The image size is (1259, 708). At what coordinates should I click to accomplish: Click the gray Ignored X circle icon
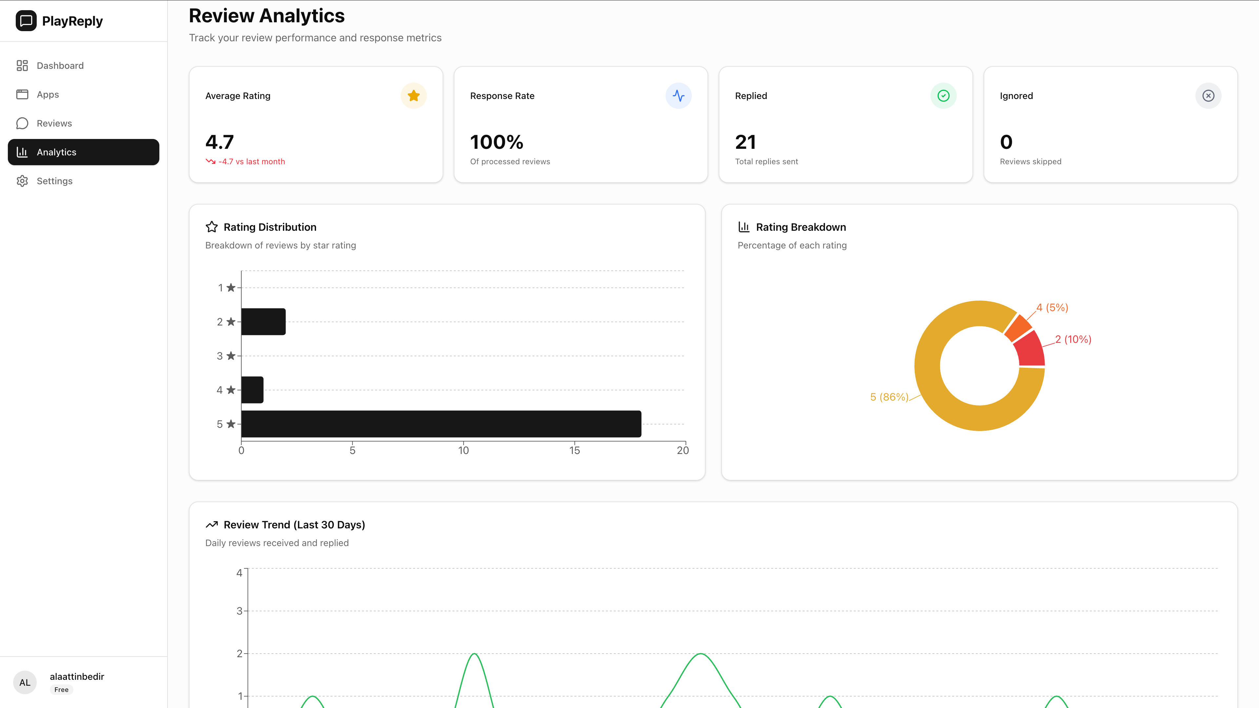coord(1208,96)
